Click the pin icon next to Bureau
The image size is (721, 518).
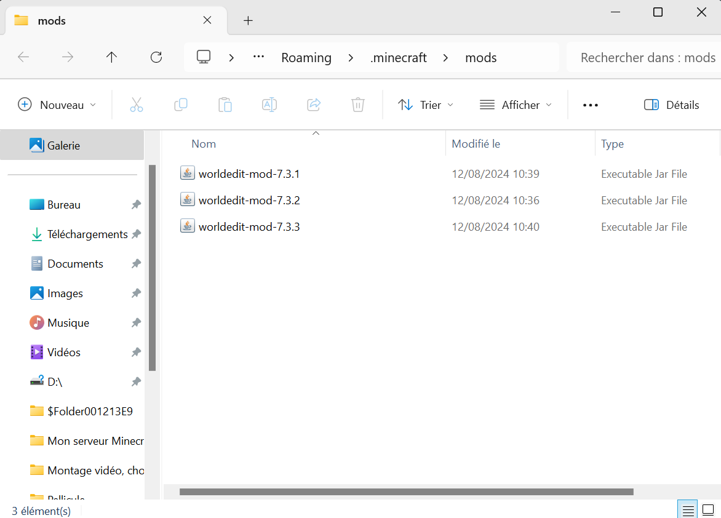click(x=136, y=205)
